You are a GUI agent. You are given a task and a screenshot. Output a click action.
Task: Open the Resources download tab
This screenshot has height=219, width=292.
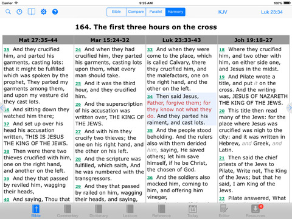tap(255, 211)
